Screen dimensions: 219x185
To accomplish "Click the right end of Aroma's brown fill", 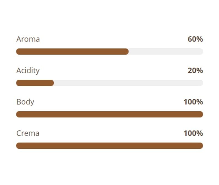I will click(x=127, y=52).
